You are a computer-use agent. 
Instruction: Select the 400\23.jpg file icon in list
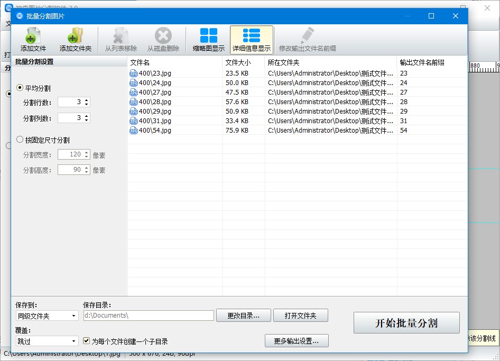[133, 73]
